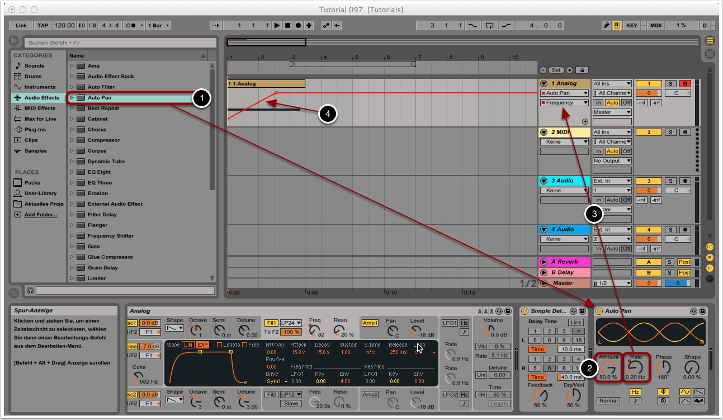This screenshot has height=420, width=723.
Task: Toggle the metronome icon
Action: pos(130,26)
